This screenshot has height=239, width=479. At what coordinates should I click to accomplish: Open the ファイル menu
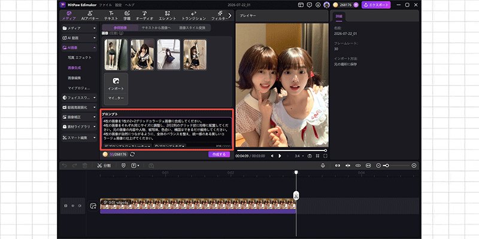click(x=105, y=5)
